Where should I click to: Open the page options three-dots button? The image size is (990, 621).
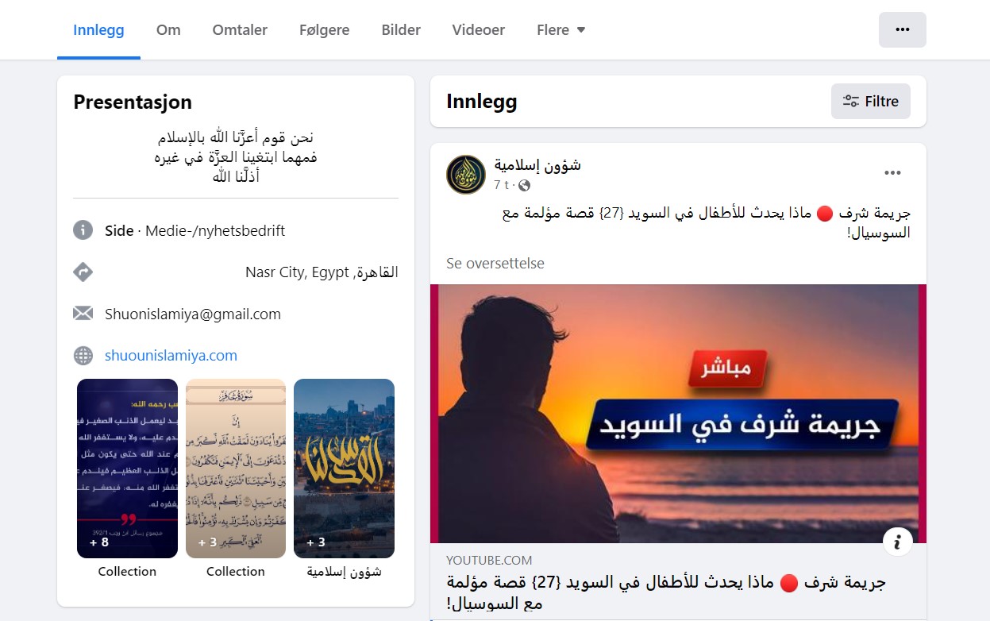[902, 29]
